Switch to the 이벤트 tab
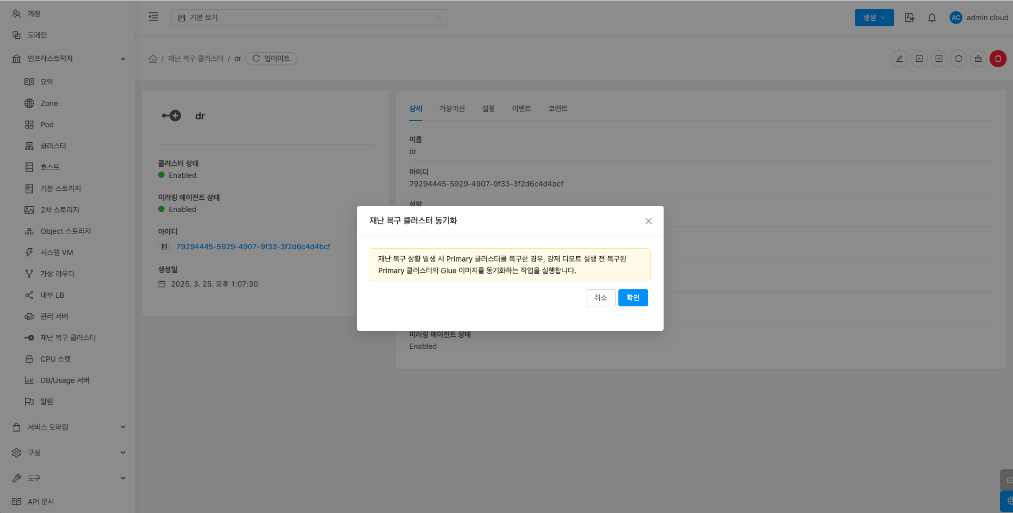Viewport: 1013px width, 513px height. point(521,109)
